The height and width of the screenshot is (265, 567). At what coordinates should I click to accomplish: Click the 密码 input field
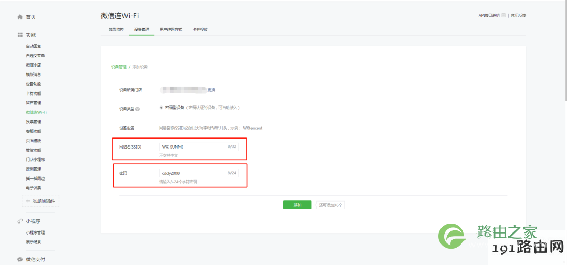tap(198, 173)
